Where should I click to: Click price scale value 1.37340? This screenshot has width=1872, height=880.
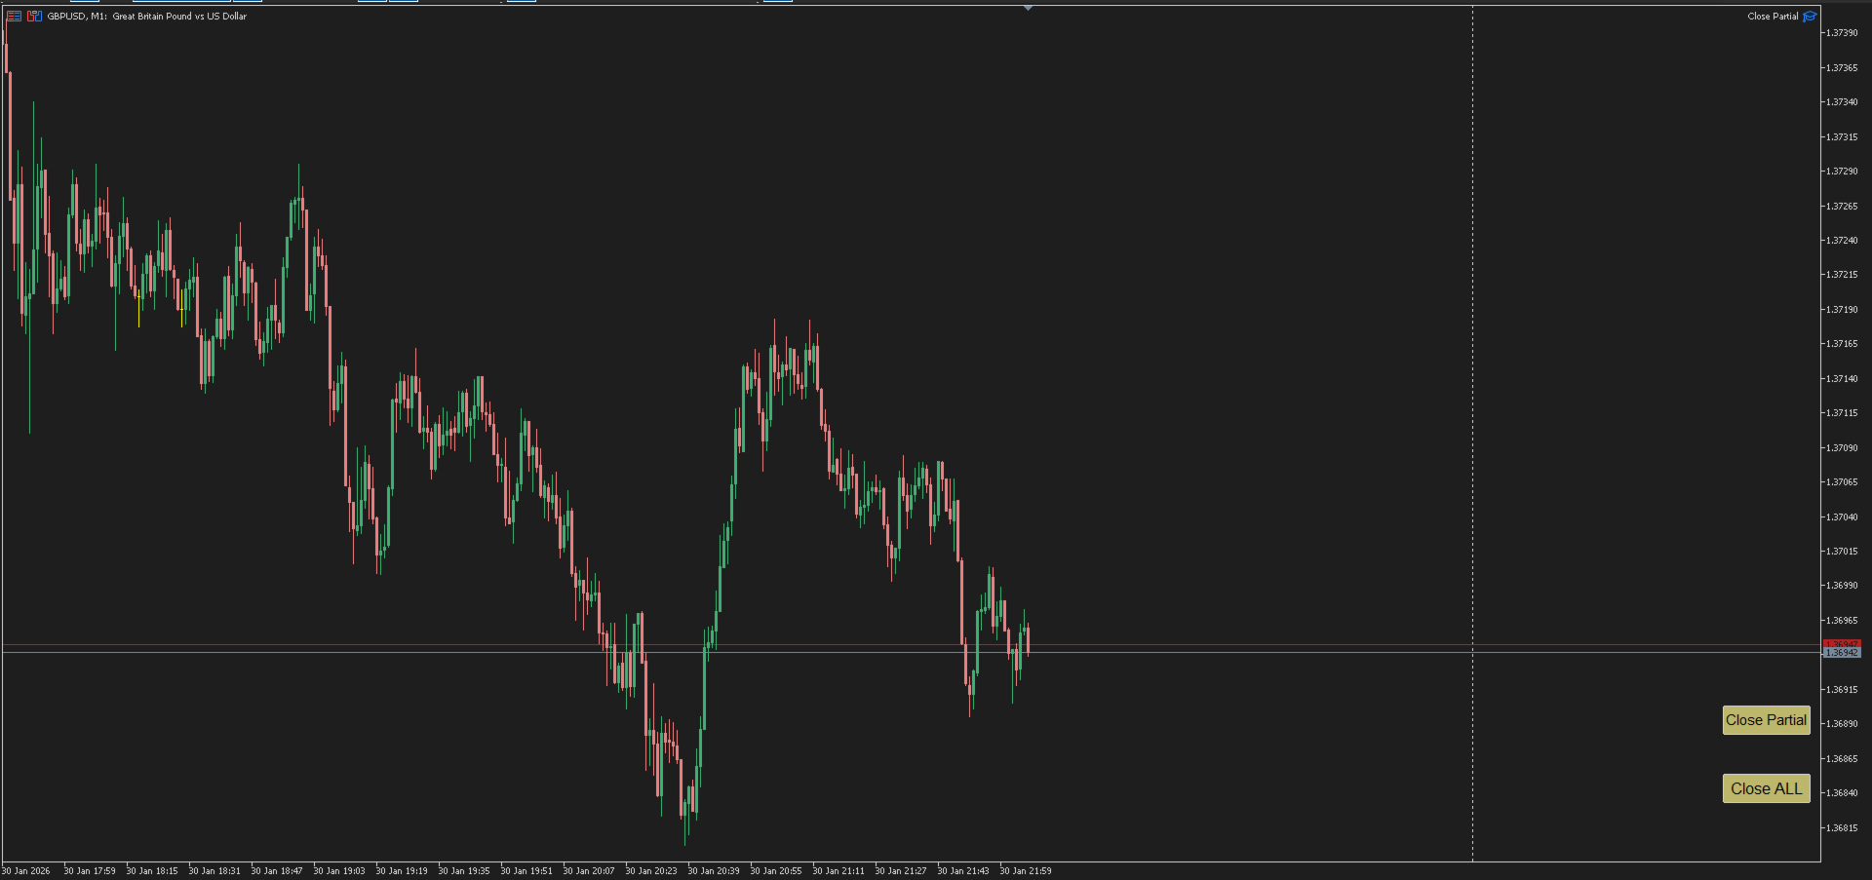point(1842,102)
